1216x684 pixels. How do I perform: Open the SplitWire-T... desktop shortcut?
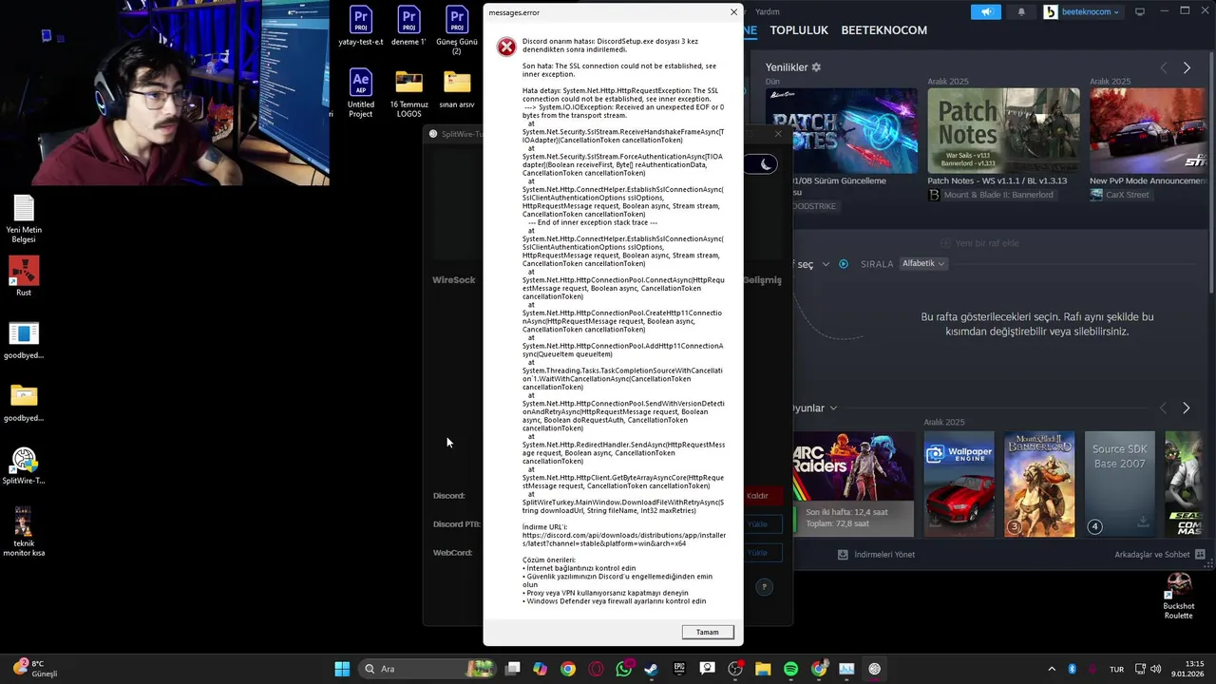coord(24,466)
